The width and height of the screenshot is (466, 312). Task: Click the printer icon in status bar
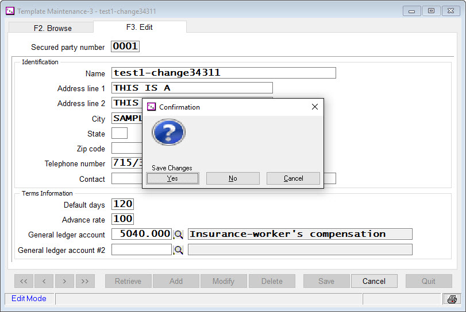[452, 299]
